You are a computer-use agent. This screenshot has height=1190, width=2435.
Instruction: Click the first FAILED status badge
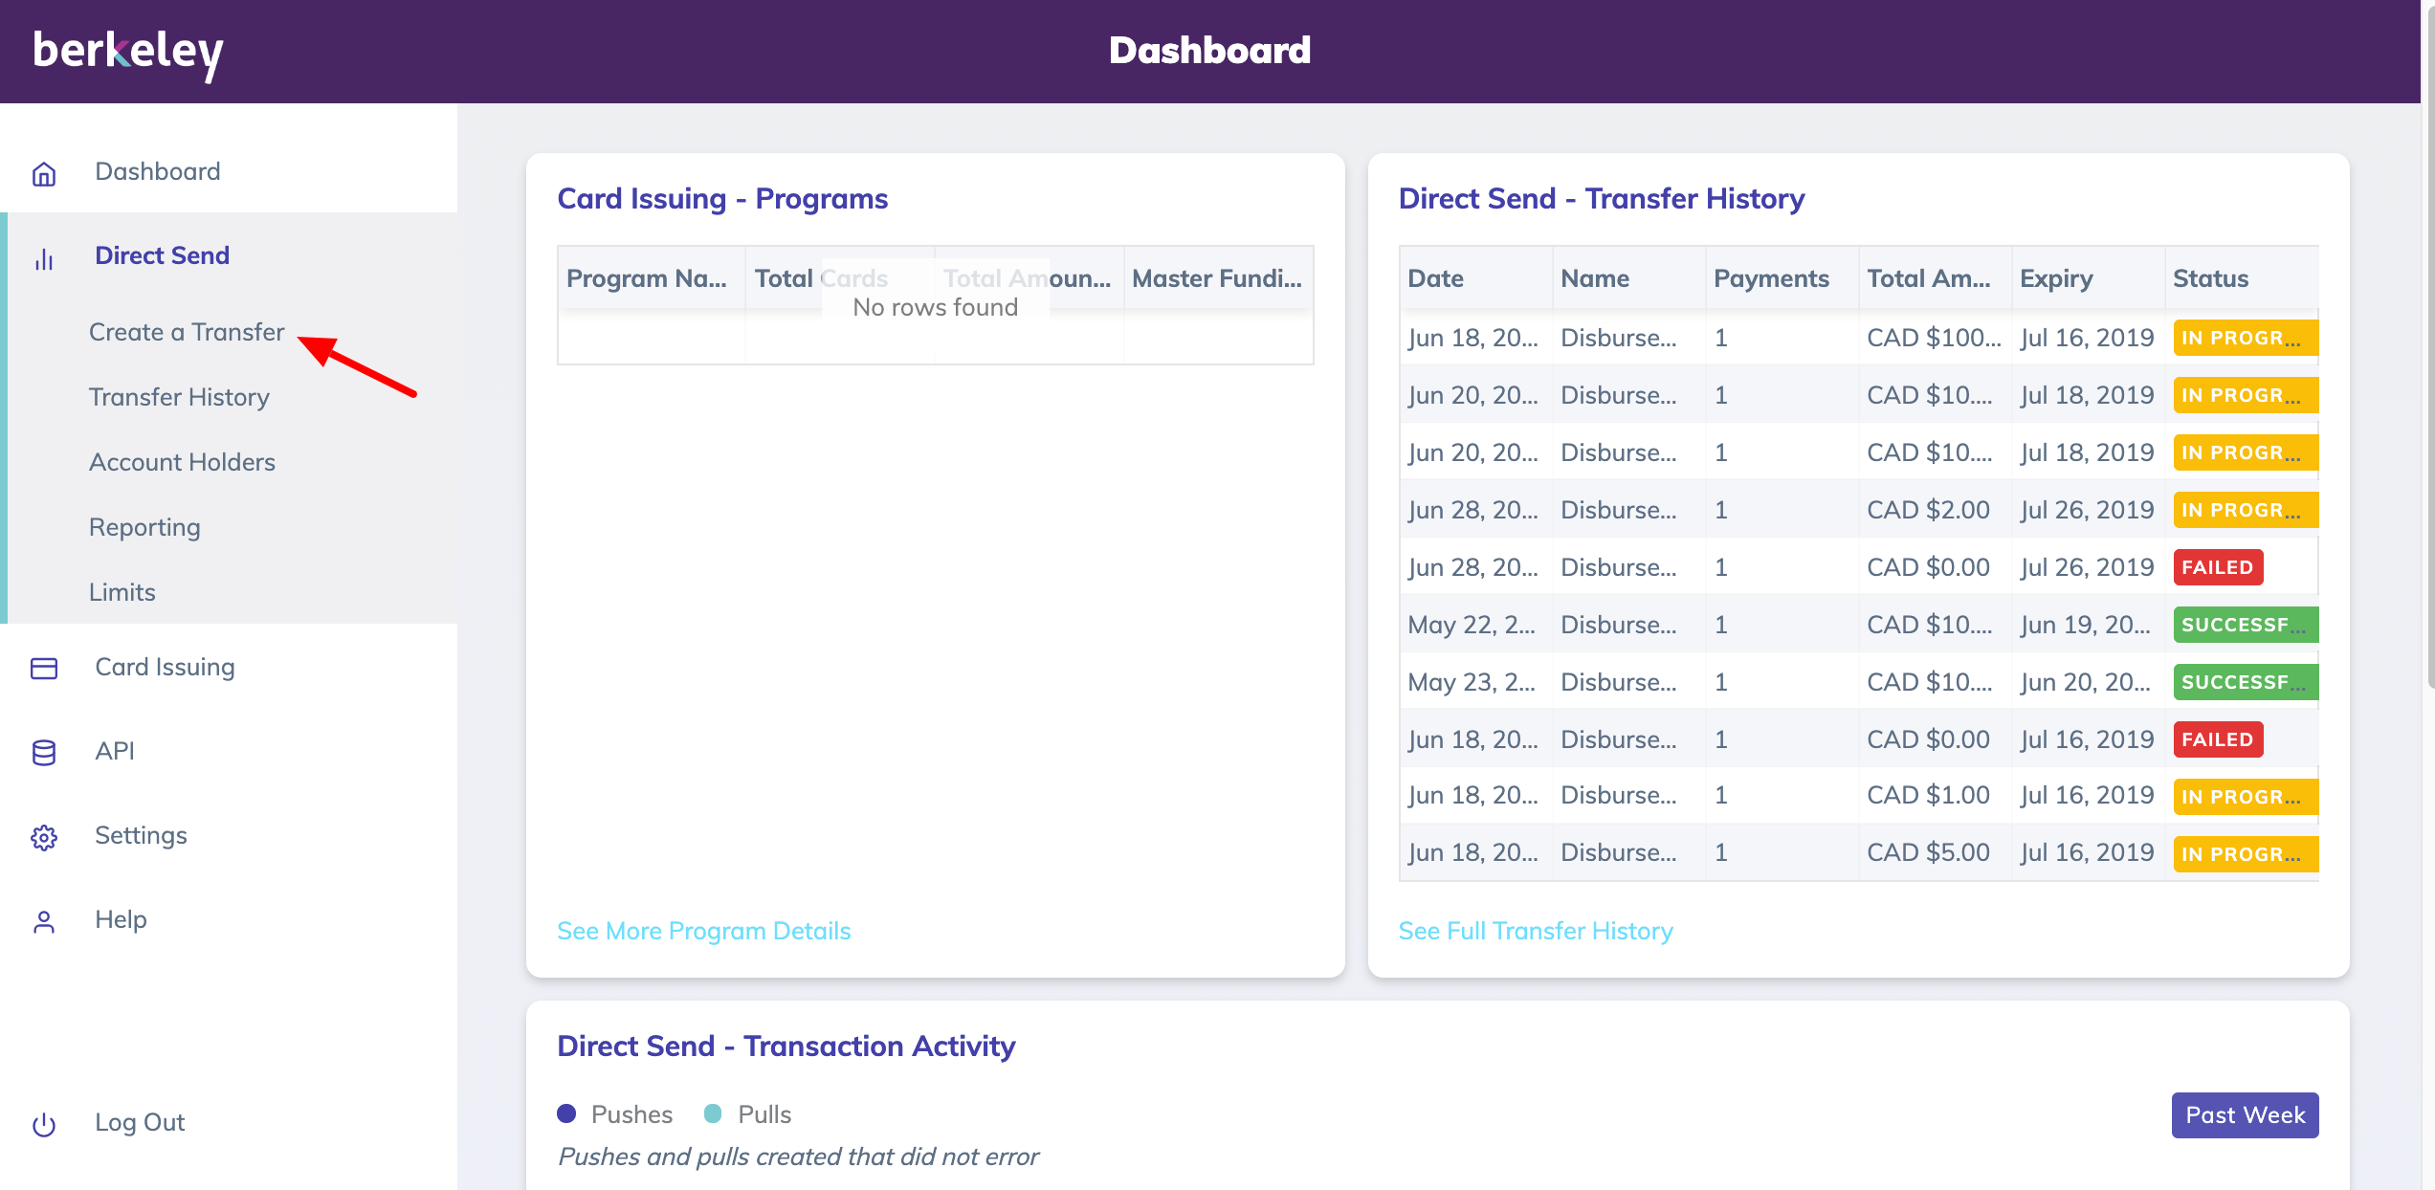(2217, 567)
